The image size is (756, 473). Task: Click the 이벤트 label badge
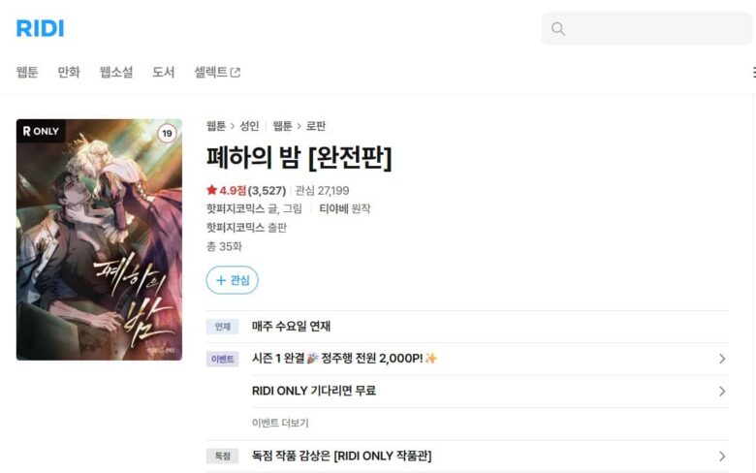click(222, 360)
